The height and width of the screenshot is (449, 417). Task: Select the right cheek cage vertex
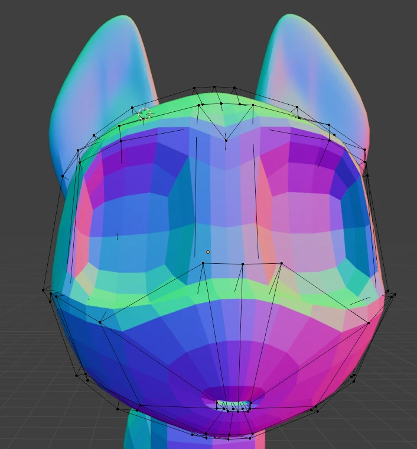coord(369,322)
